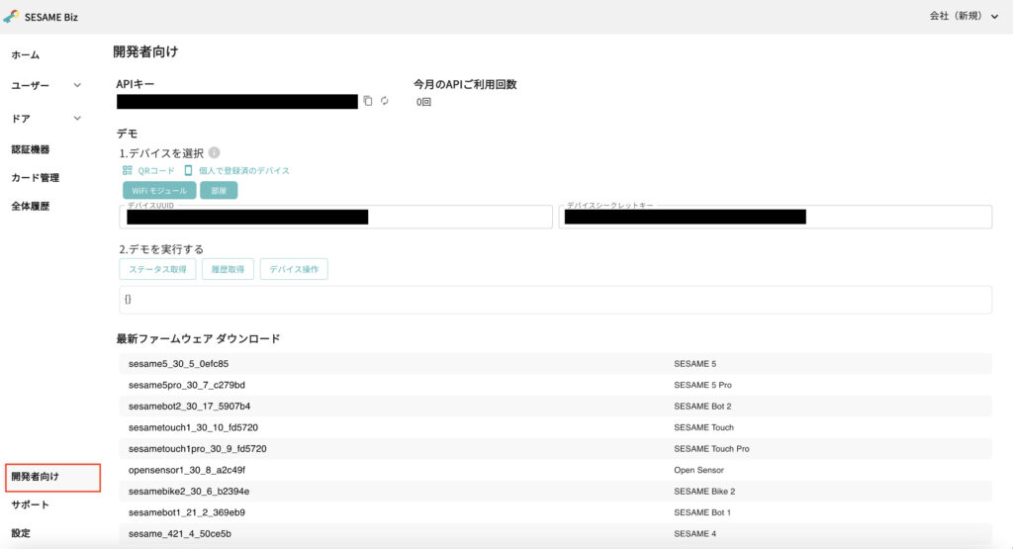The height and width of the screenshot is (549, 1013).
Task: Open サポート in sidebar
Action: pos(30,504)
